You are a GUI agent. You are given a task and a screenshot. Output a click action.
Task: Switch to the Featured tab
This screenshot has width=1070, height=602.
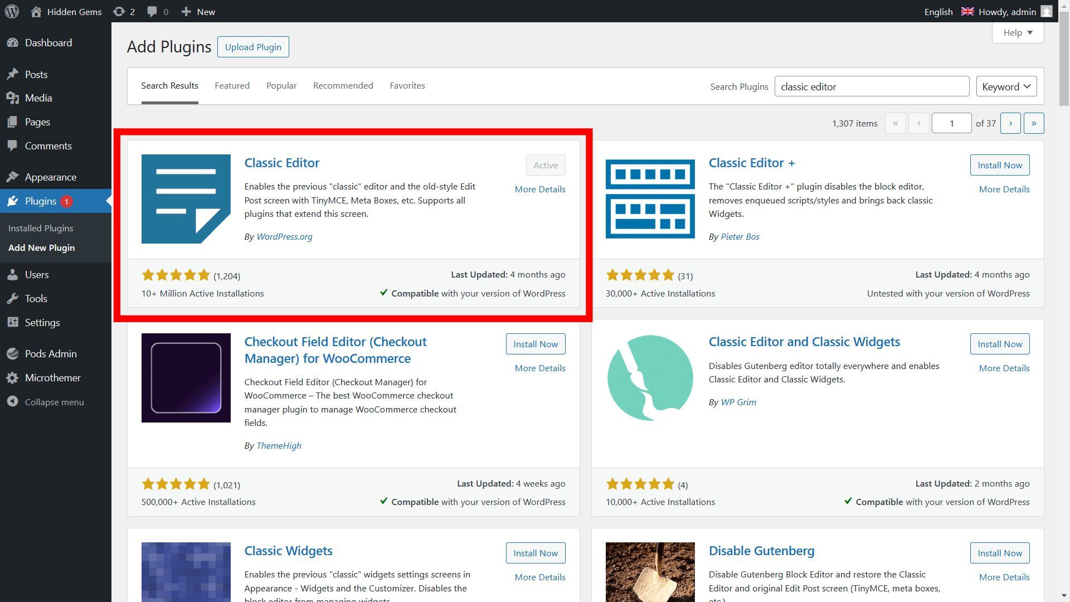pyautogui.click(x=232, y=86)
